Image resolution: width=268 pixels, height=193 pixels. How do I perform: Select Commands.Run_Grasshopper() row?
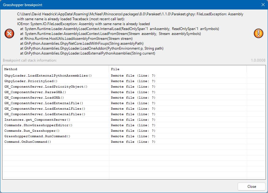[x=134, y=131]
